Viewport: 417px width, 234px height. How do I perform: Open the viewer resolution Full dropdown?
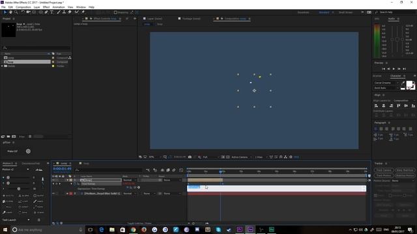click(211, 157)
